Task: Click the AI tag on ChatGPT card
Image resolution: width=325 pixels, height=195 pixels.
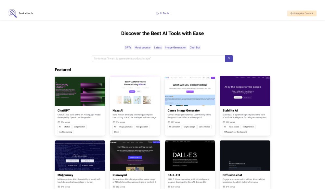Action: point(60,127)
